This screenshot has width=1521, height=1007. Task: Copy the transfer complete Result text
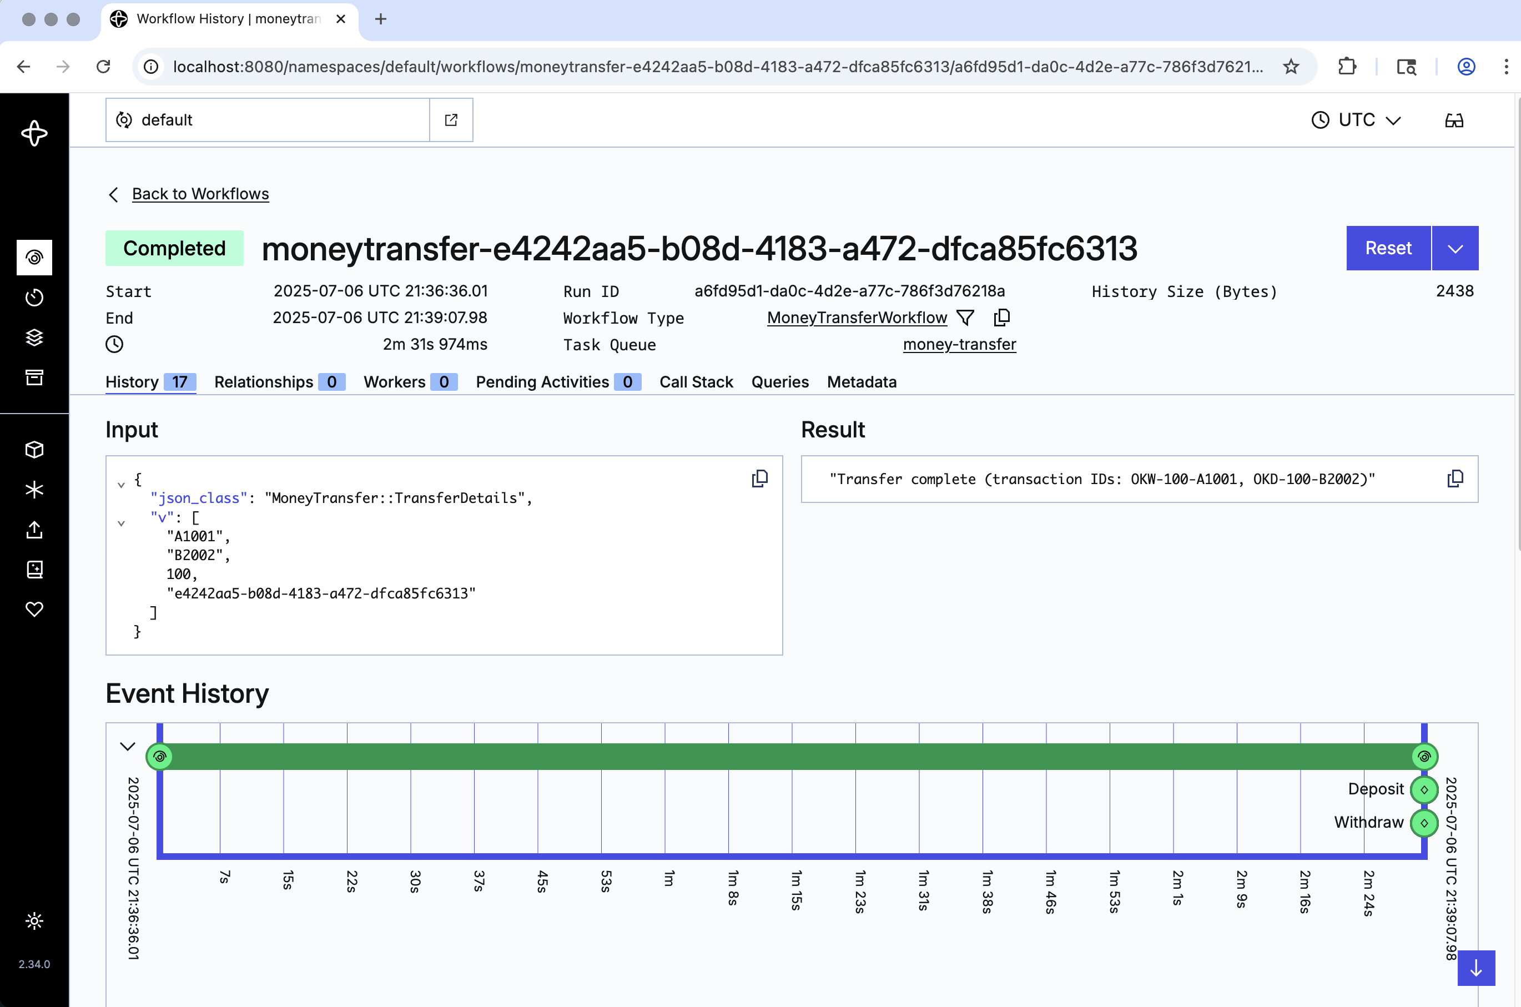(x=1455, y=479)
